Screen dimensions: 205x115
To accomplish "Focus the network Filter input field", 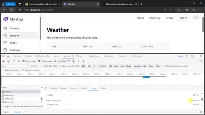I will pos(14,66).
